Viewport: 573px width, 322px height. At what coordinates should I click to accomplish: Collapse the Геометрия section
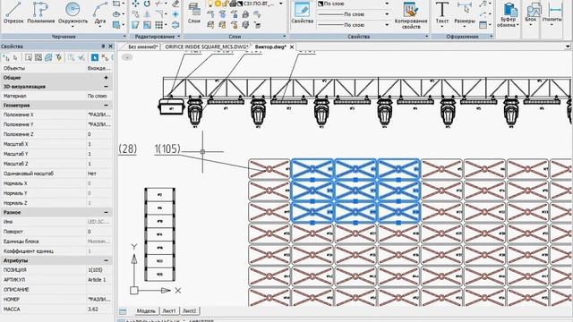(x=106, y=106)
